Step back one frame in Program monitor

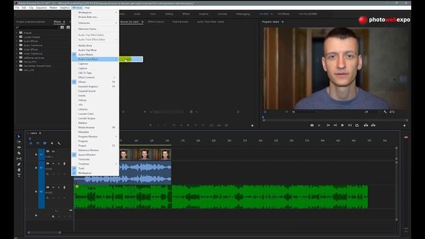pyautogui.click(x=335, y=125)
